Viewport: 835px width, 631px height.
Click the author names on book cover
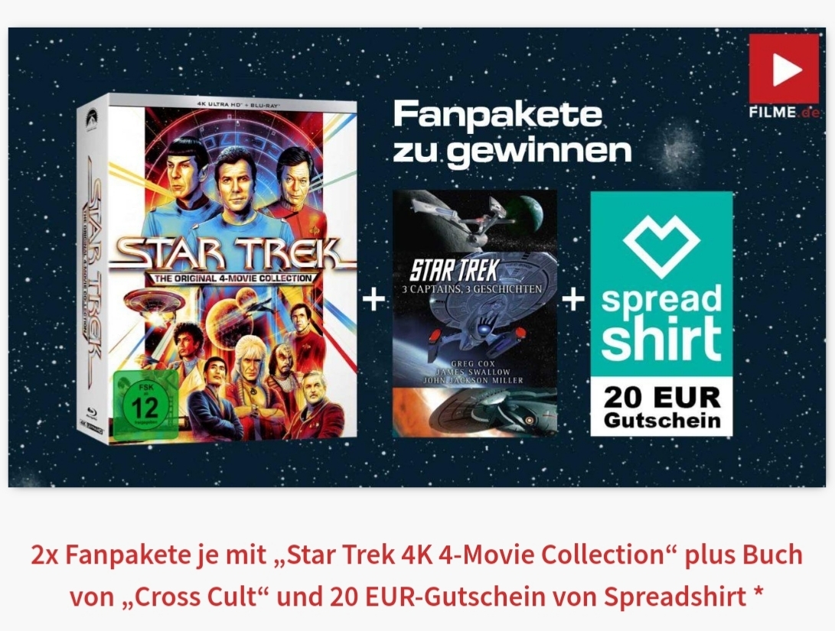[x=473, y=372]
